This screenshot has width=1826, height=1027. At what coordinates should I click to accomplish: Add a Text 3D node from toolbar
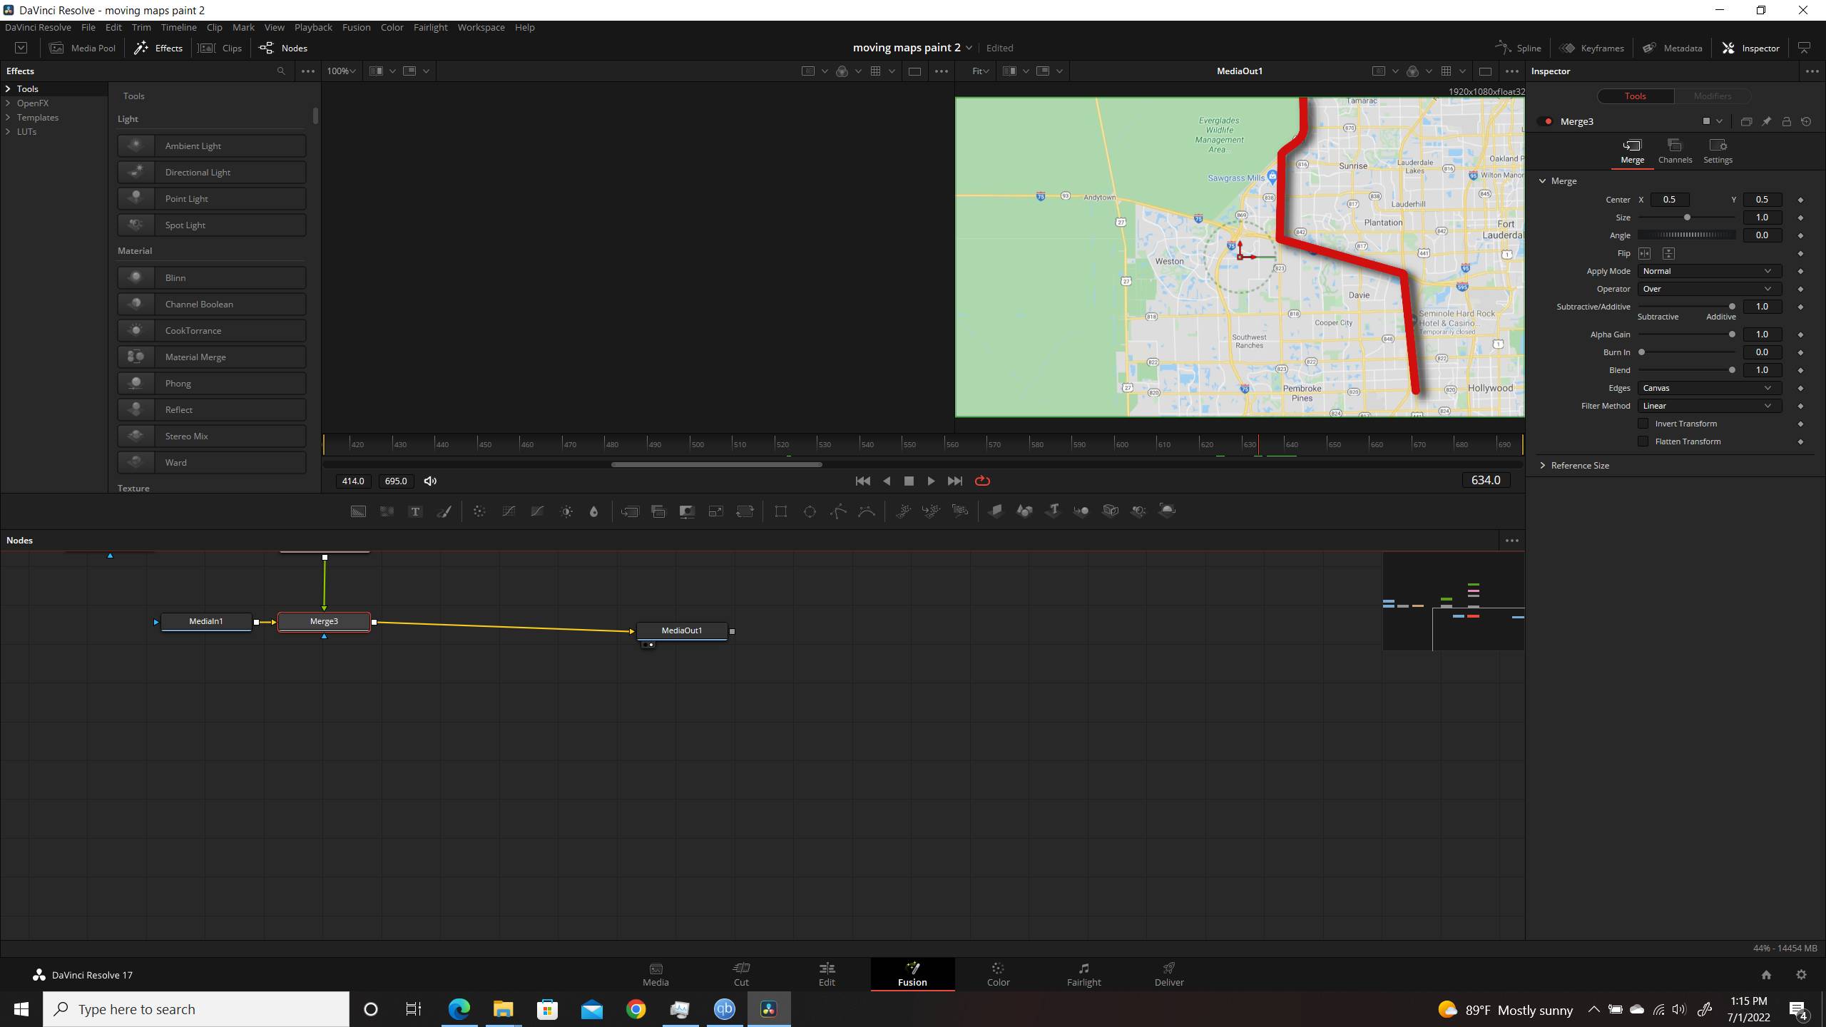click(1053, 511)
